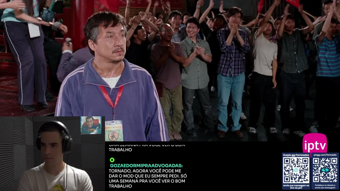The height and width of the screenshot is (191, 340).
Task: Click the livepix.gg/tornnadoz QR code
Action: pyautogui.click(x=296, y=170)
